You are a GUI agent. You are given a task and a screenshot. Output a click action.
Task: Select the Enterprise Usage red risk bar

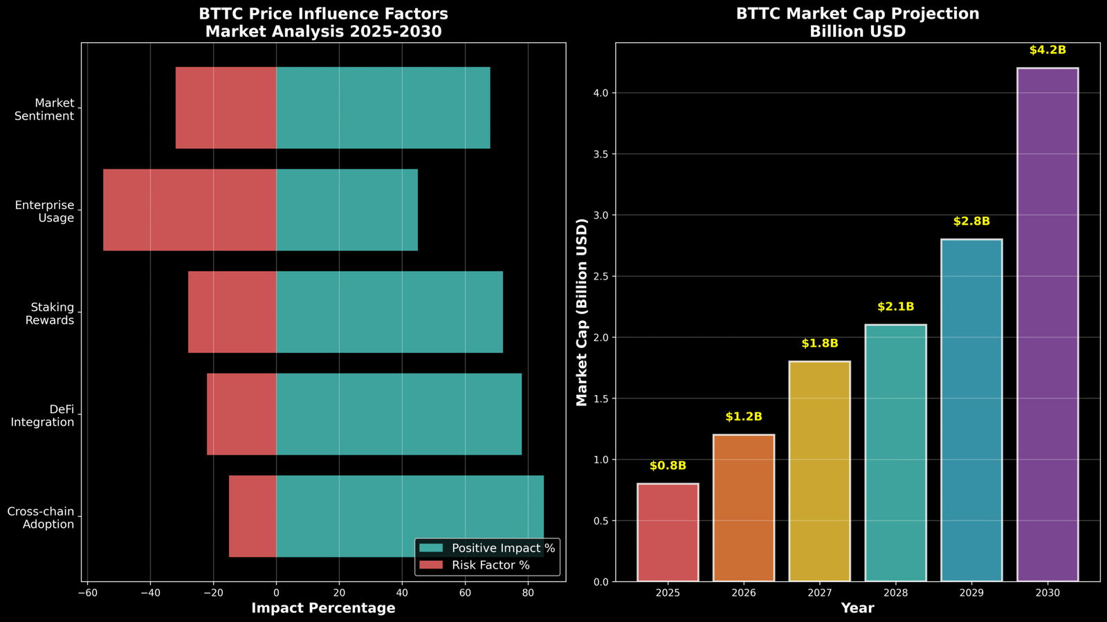click(190, 210)
